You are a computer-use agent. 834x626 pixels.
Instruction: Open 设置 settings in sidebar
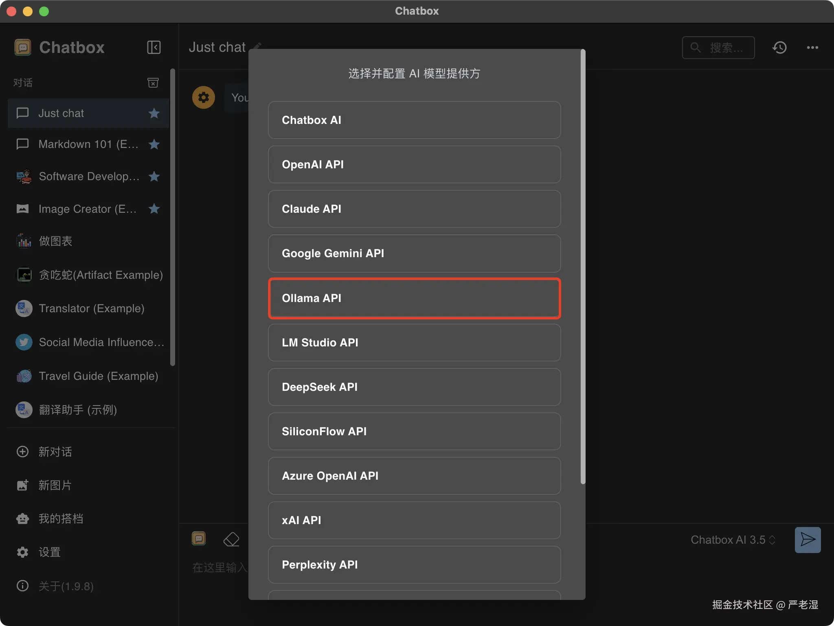coord(49,552)
